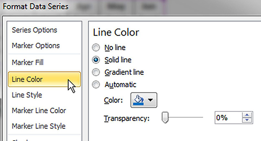Screen dimensions: 261x141
Task: Click the paint bucket color icon
Action: click(139, 100)
